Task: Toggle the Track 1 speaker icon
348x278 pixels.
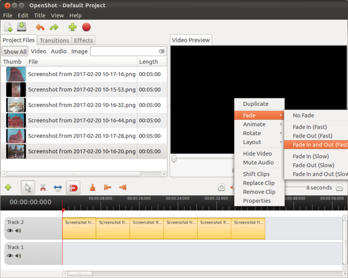Action: pos(18,256)
